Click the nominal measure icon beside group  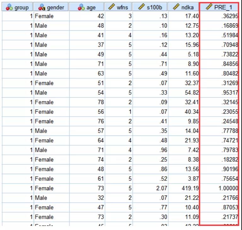click(9, 8)
